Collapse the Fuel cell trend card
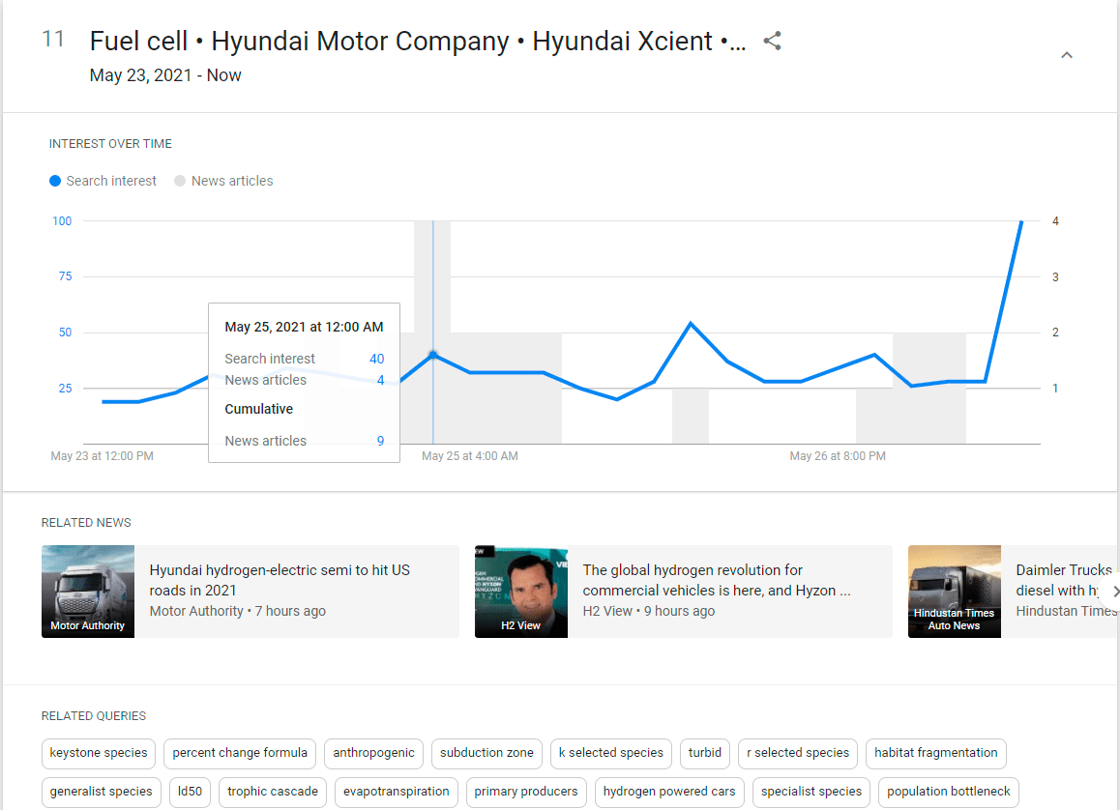 1067,55
